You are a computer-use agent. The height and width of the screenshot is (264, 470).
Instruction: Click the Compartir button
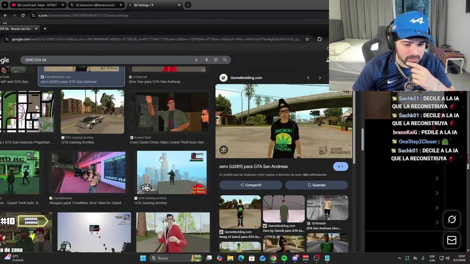[251, 185]
